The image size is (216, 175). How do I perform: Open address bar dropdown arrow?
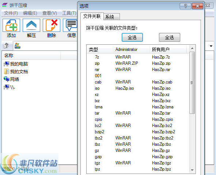tap(211, 46)
